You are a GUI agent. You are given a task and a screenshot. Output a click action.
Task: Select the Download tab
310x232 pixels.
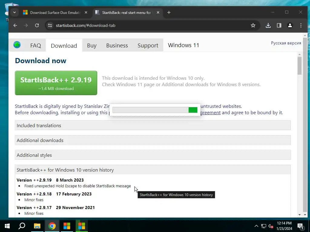pos(64,46)
